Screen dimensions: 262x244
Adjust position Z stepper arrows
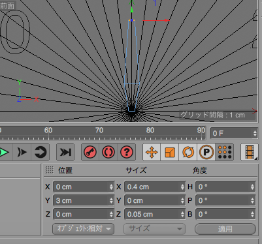pos(111,214)
